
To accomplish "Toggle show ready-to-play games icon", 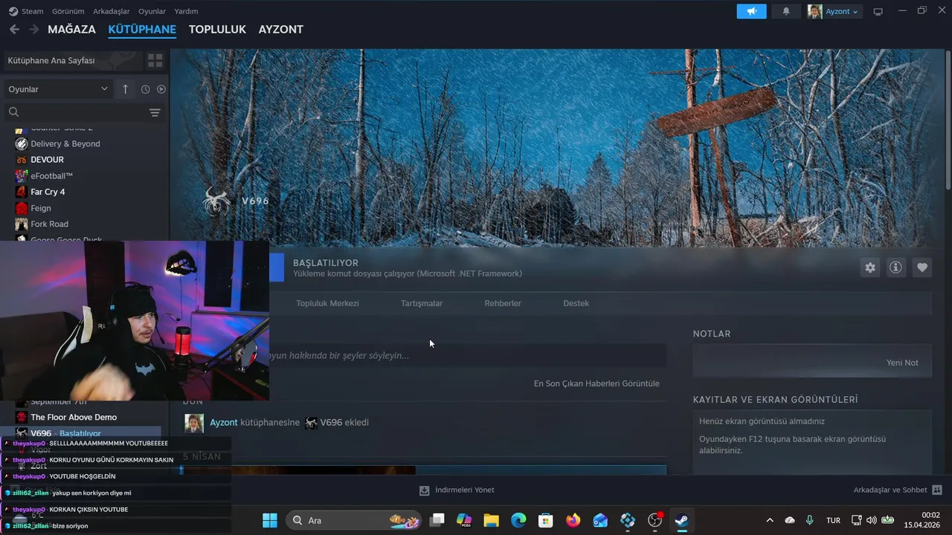I will (x=161, y=89).
